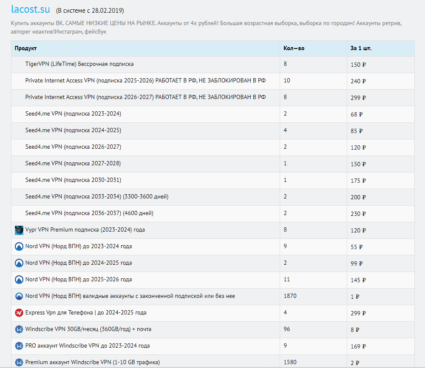This screenshot has width=425, height=368.
Task: Click Windscribe icon for 30GB/месяц row
Action: 19,329
